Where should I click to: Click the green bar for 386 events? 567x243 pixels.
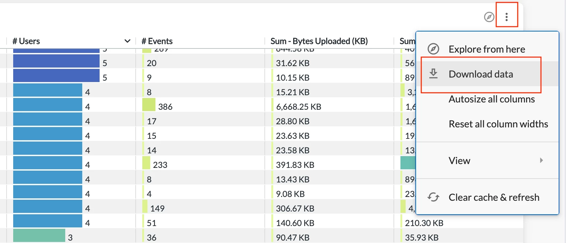click(x=149, y=105)
